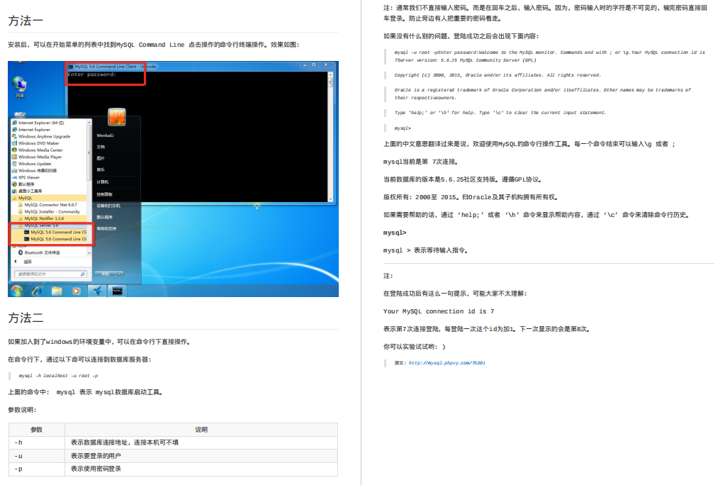The image size is (725, 485).
Task: Click the 'mysql -h localhost -u root -p' command
Action: pos(58,376)
